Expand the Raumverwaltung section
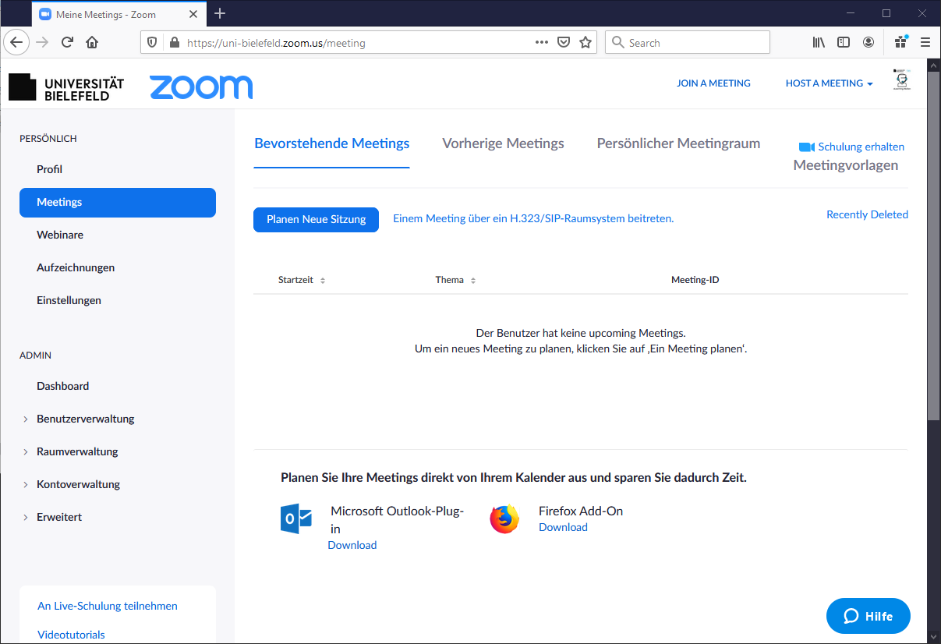Viewport: 941px width, 644px height. [x=77, y=451]
